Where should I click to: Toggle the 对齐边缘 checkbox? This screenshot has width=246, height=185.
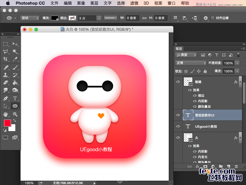213,18
